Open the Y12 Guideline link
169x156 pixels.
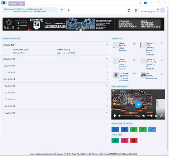click(x=151, y=78)
